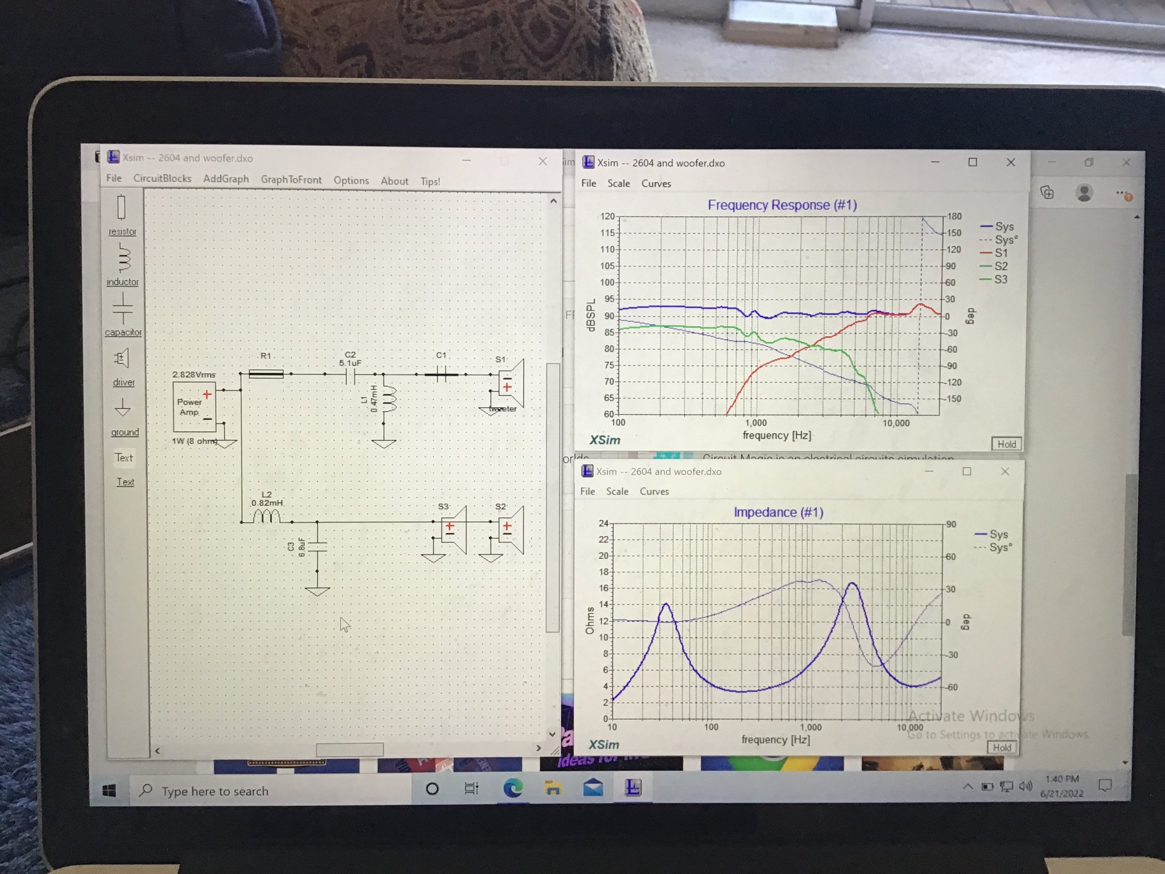Open the AddGraph menu
The height and width of the screenshot is (874, 1165).
226,179
